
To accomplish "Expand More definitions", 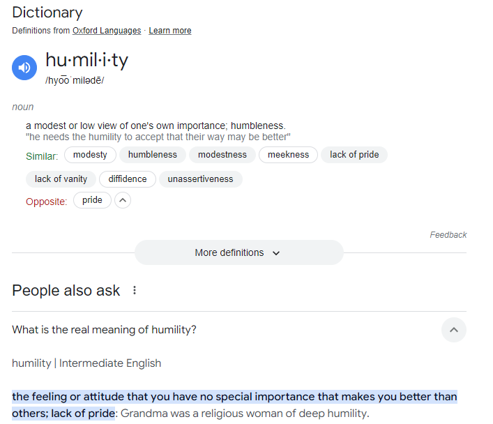I will [x=238, y=252].
